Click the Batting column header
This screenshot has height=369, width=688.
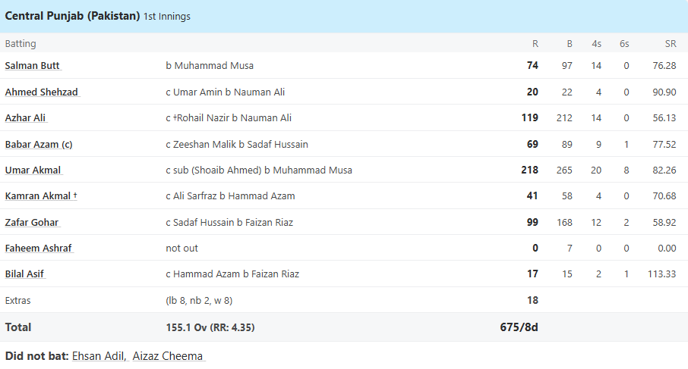coord(21,44)
